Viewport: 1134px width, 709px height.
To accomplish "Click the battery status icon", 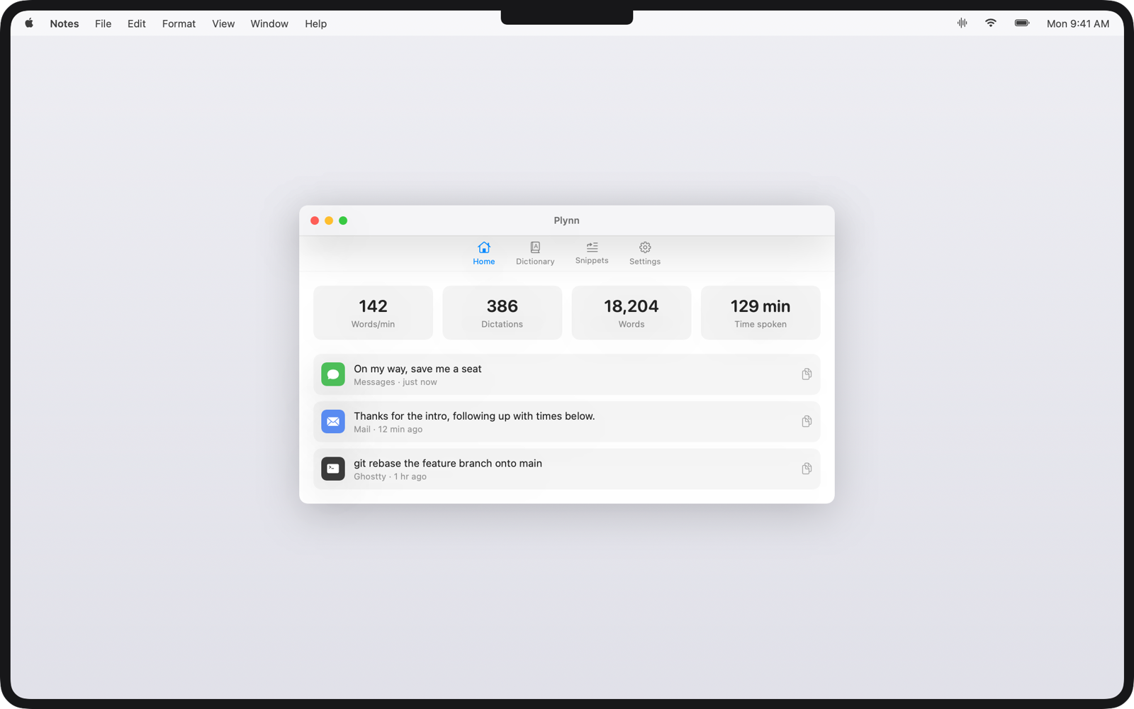I will (x=1022, y=23).
